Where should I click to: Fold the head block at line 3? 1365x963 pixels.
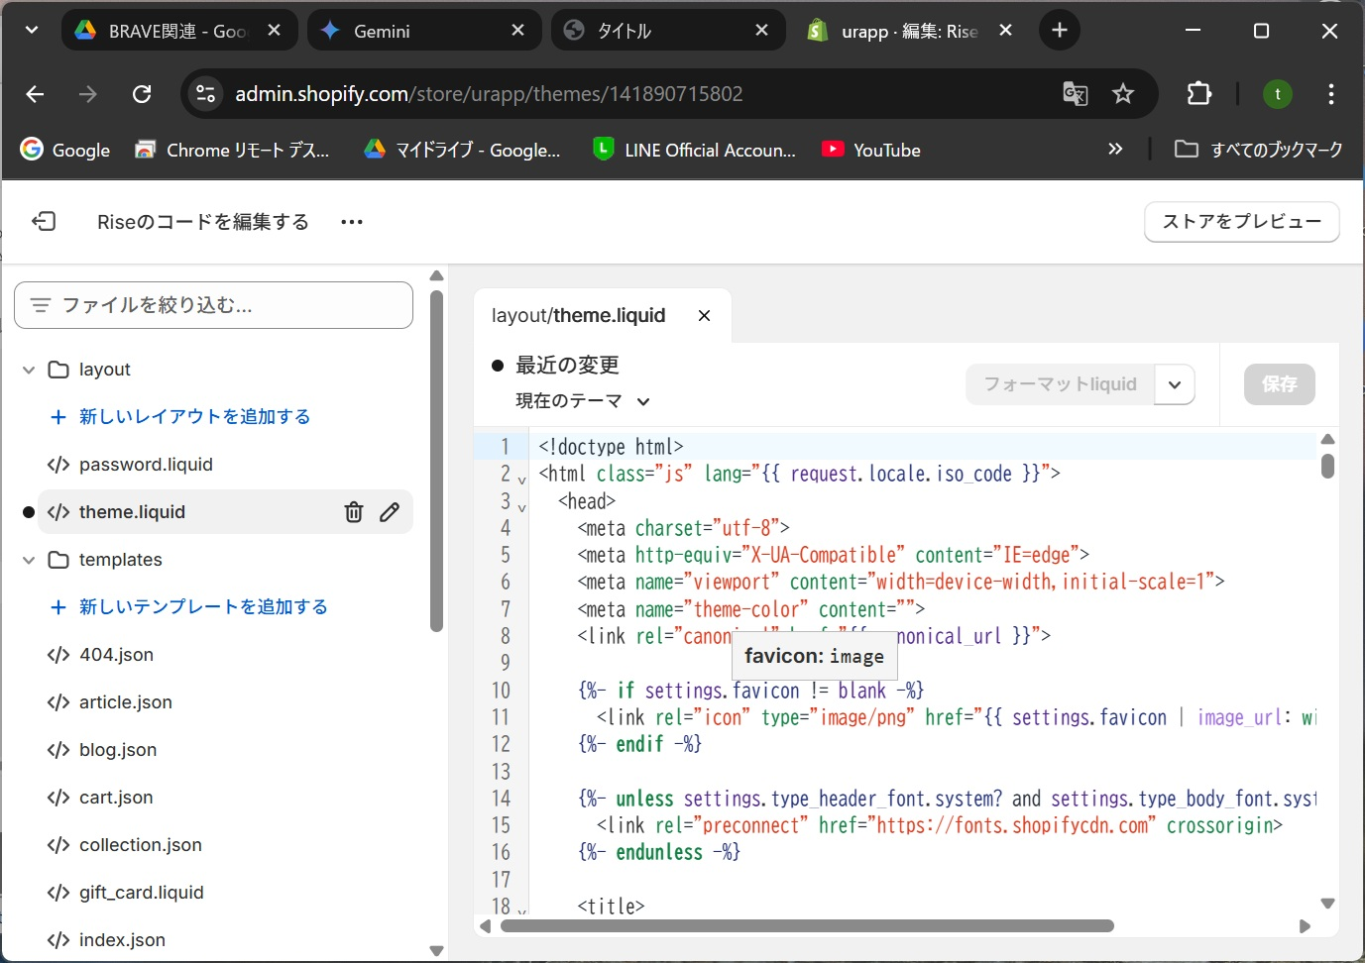522,508
